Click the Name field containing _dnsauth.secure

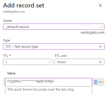(x=54, y=27)
